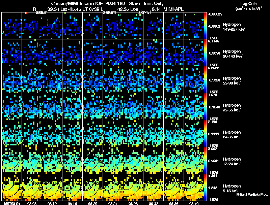Viewport: 270px width, 205px height.
Task: Click the 08:28 time label
Action: pos(133,204)
